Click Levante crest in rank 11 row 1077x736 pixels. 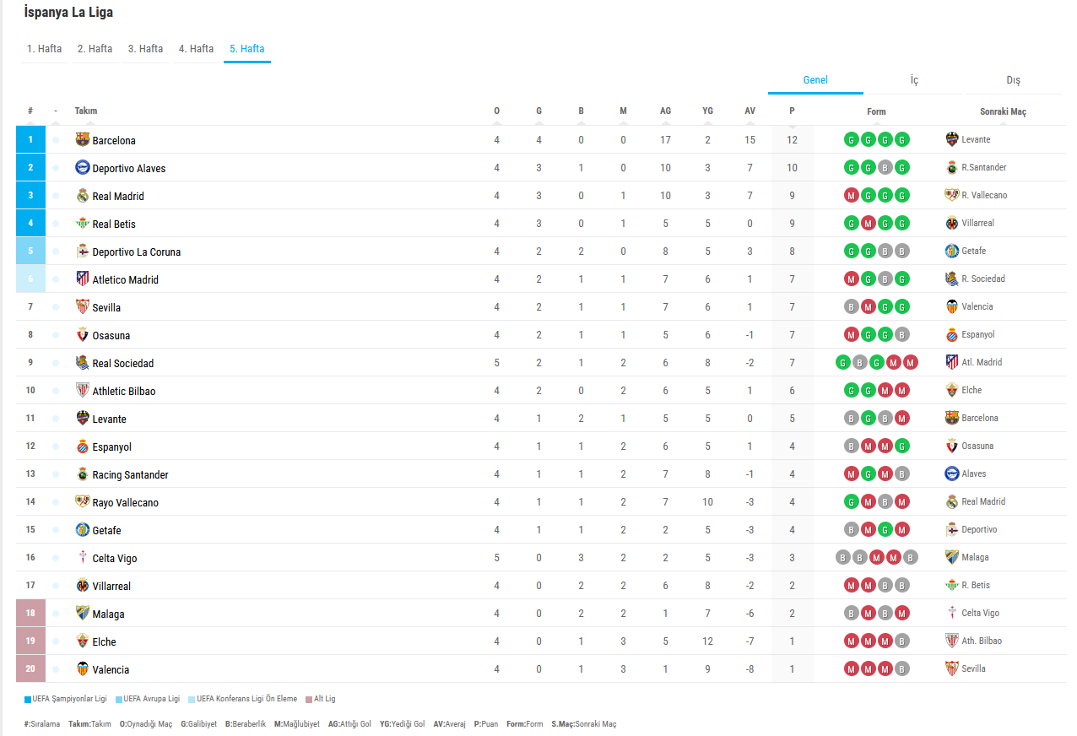(82, 418)
